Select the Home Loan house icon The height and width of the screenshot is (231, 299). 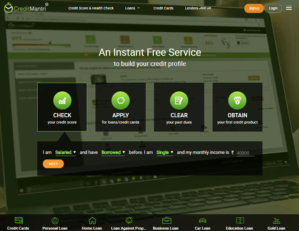[92, 221]
